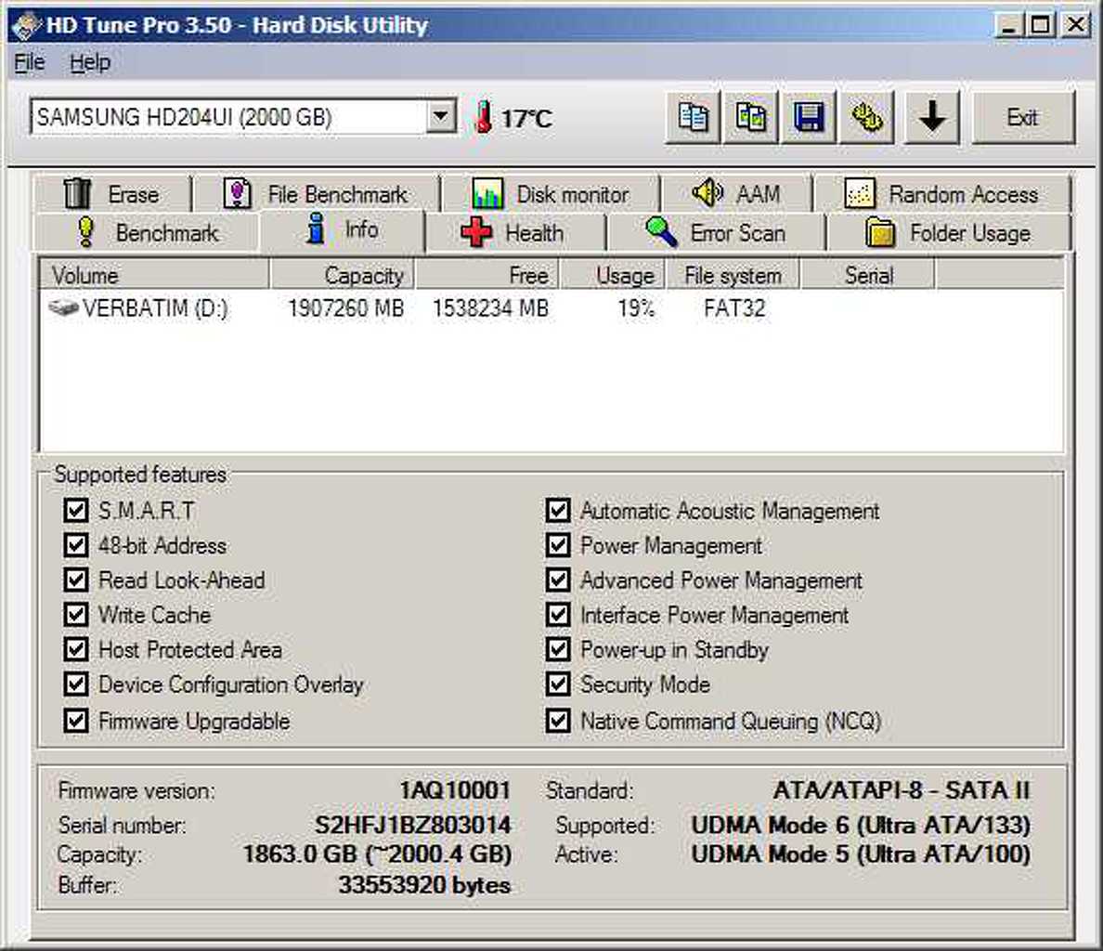Switch to the Health tab
The image size is (1103, 951).
(x=515, y=232)
